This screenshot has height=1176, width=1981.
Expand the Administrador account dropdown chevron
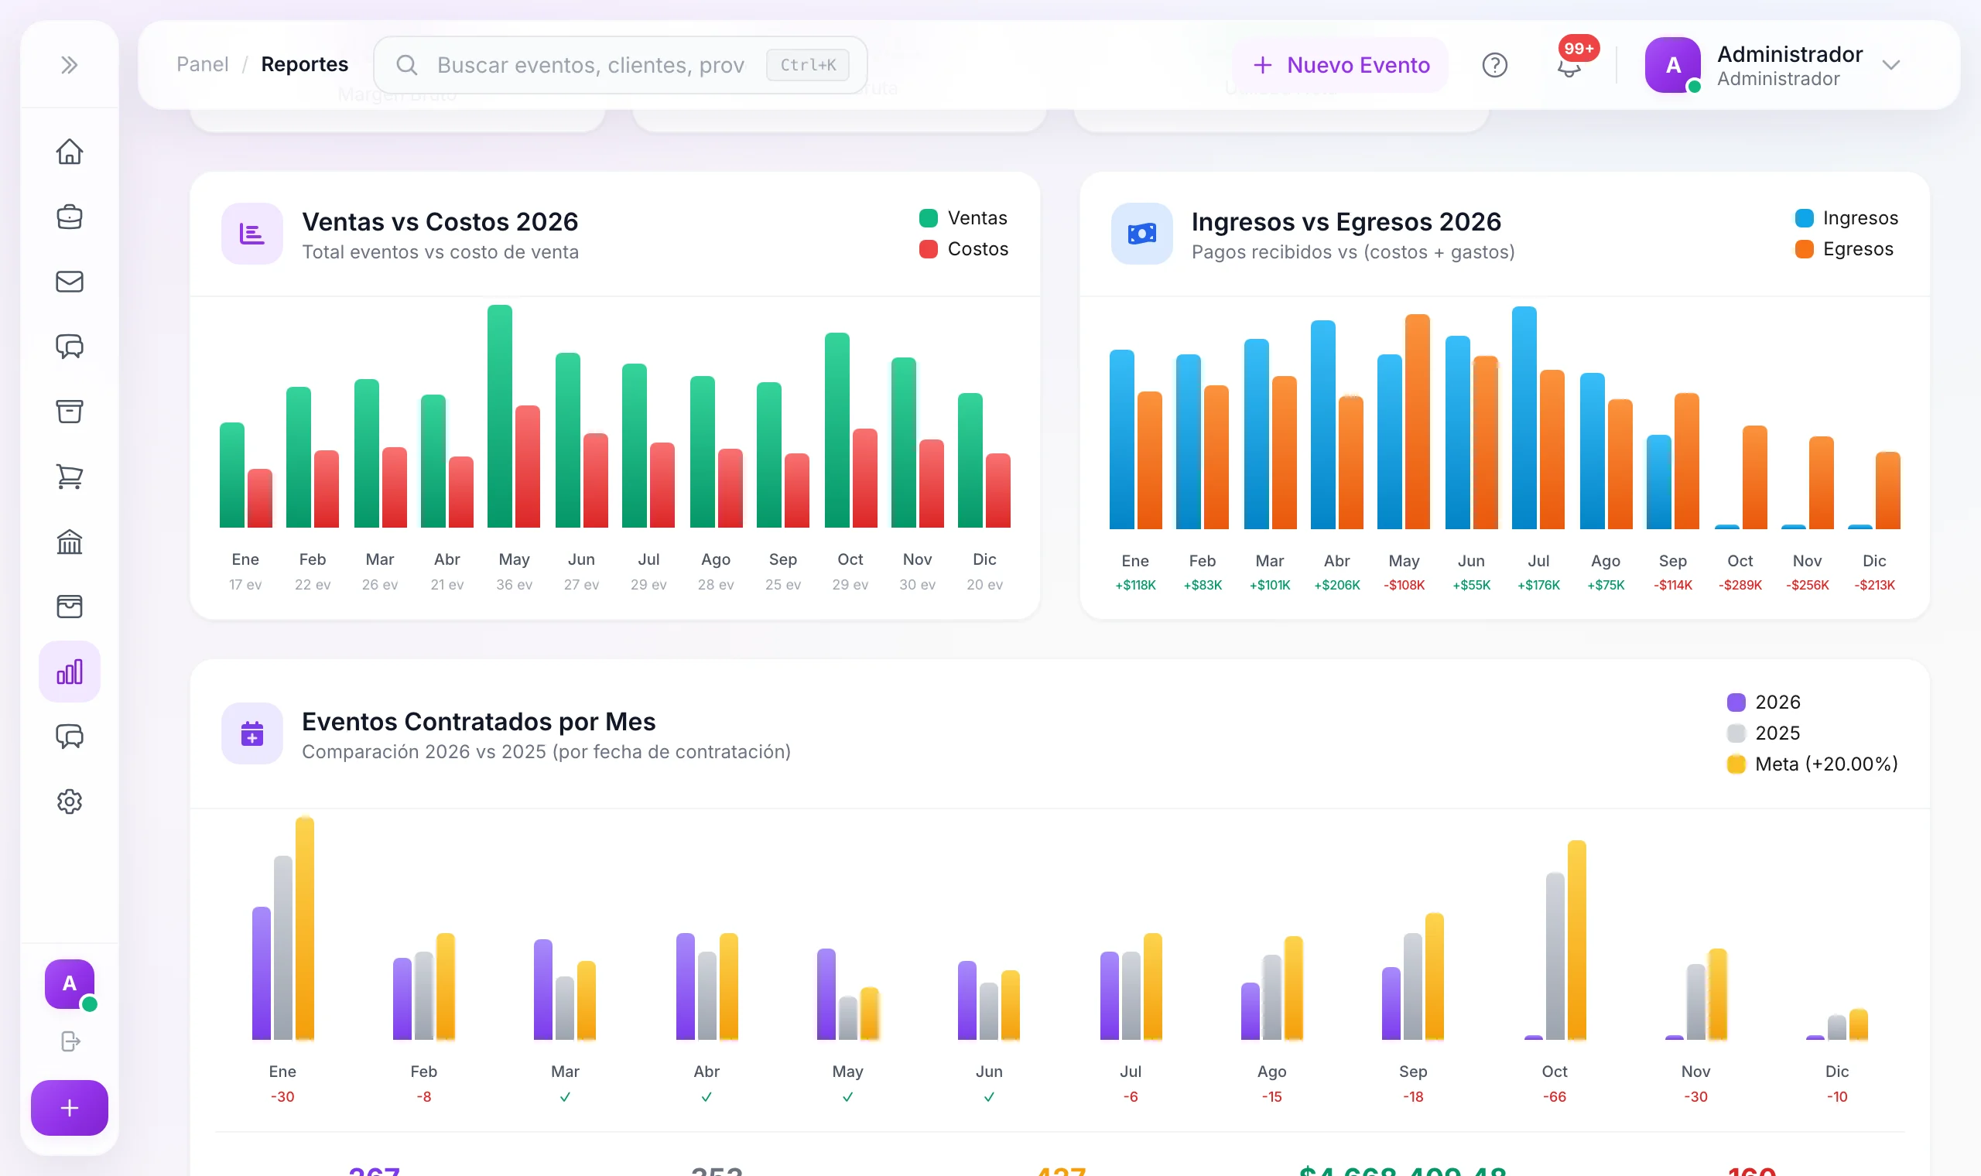click(1891, 65)
